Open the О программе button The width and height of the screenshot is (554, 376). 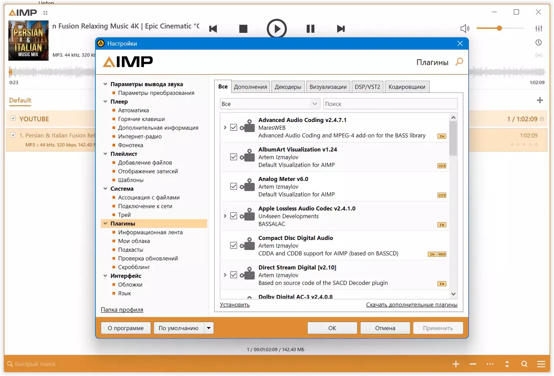click(x=126, y=328)
